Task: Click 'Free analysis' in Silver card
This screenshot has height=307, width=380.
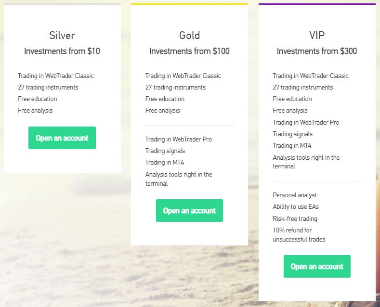Action: [x=35, y=110]
